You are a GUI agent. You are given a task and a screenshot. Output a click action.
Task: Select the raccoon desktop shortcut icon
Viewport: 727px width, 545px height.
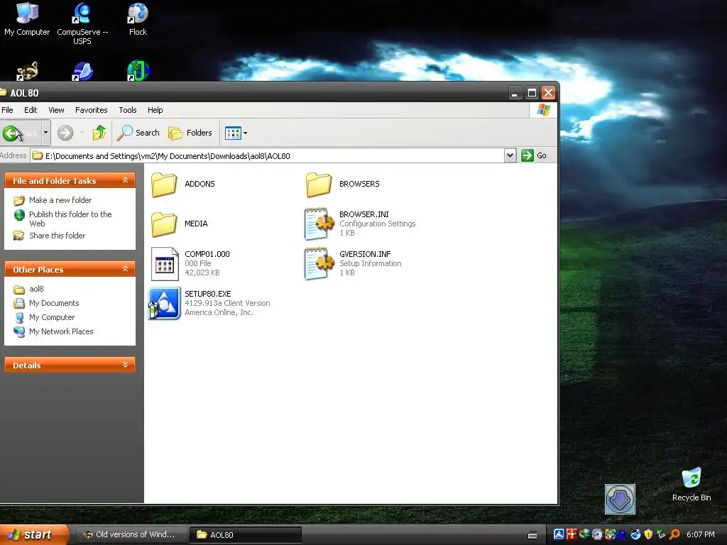pos(27,71)
